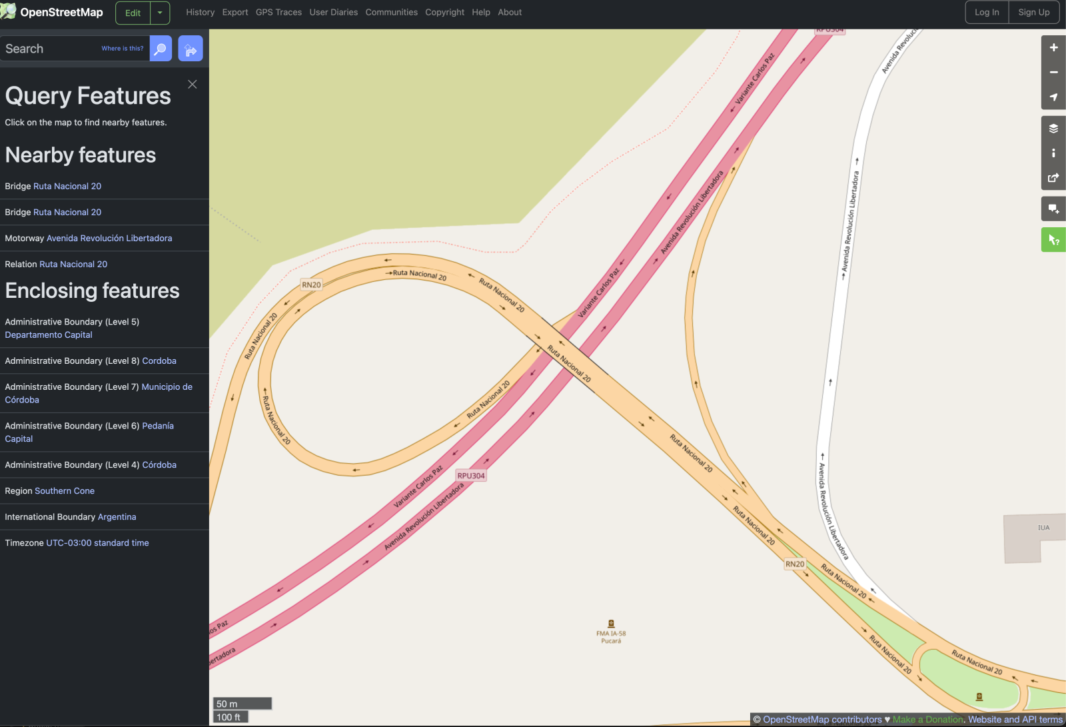Close the Query Features sidebar

click(193, 84)
